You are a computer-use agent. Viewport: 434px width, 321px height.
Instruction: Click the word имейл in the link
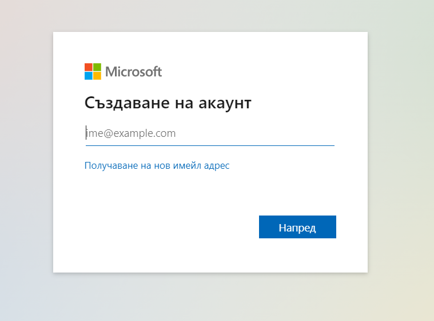point(187,165)
